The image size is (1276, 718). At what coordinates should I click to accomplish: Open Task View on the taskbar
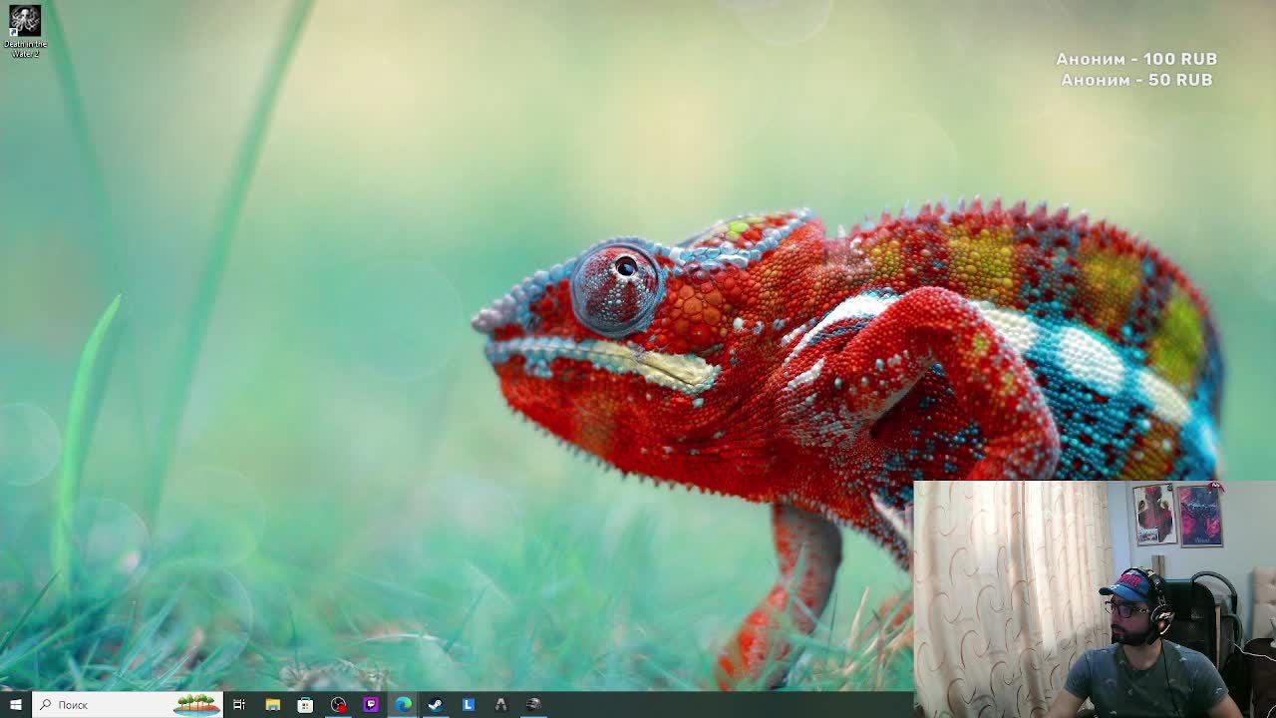pyautogui.click(x=239, y=704)
